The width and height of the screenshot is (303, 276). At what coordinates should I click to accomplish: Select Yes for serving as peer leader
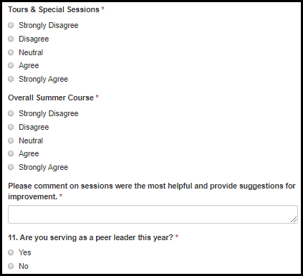point(11,252)
